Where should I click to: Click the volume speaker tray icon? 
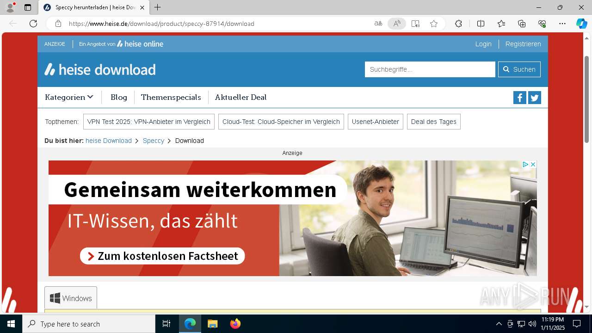(x=532, y=324)
